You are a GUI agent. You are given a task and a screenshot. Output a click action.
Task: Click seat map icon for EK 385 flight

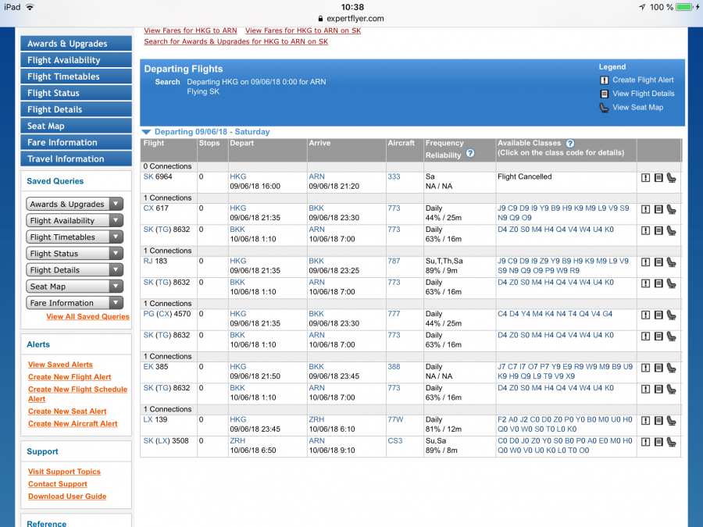click(671, 368)
